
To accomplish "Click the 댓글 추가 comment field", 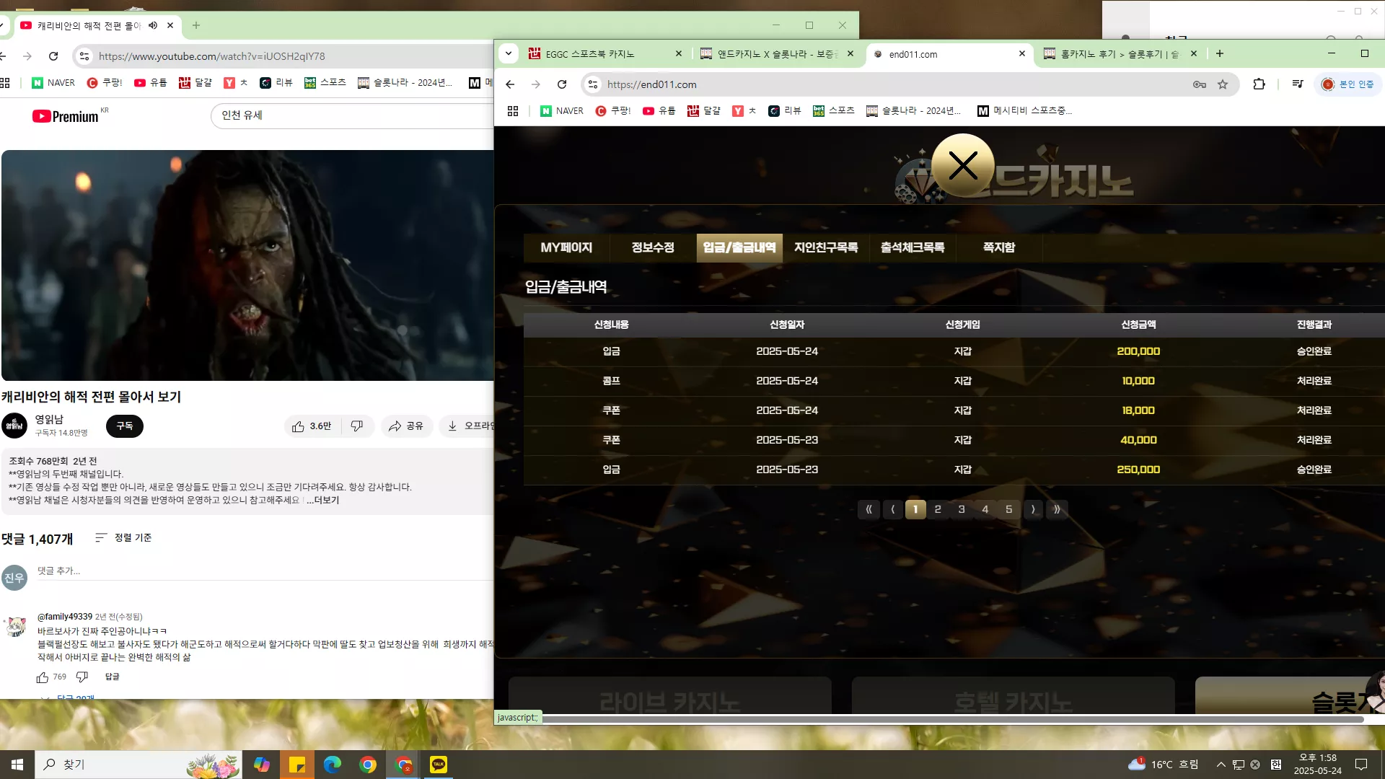I will 264,571.
